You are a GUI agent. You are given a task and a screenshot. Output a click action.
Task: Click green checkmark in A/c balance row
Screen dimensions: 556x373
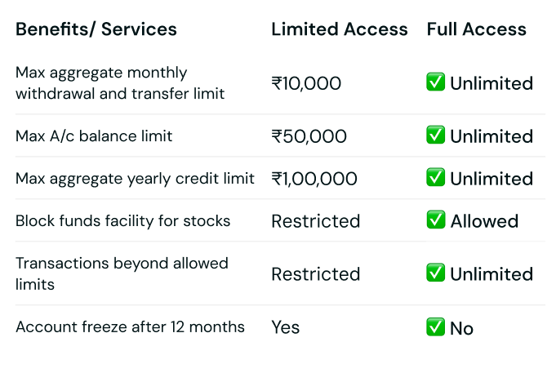coord(435,135)
